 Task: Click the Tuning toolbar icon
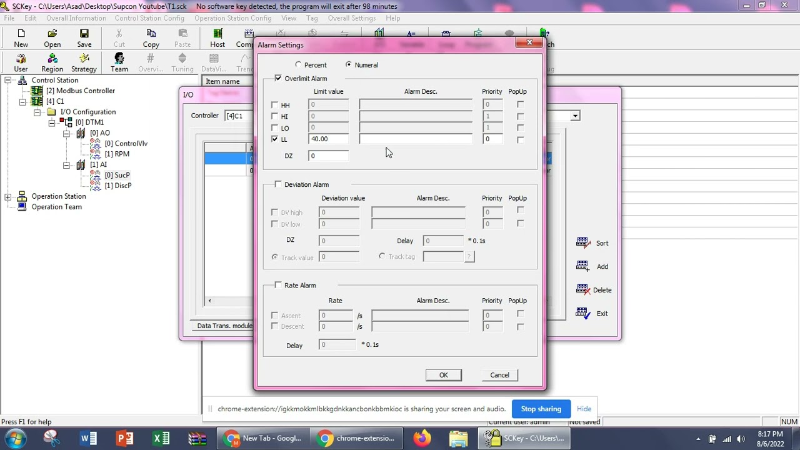point(182,63)
